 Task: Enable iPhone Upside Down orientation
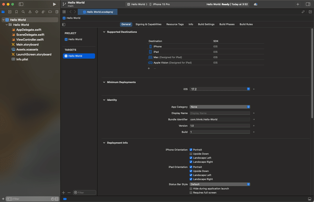point(191,154)
